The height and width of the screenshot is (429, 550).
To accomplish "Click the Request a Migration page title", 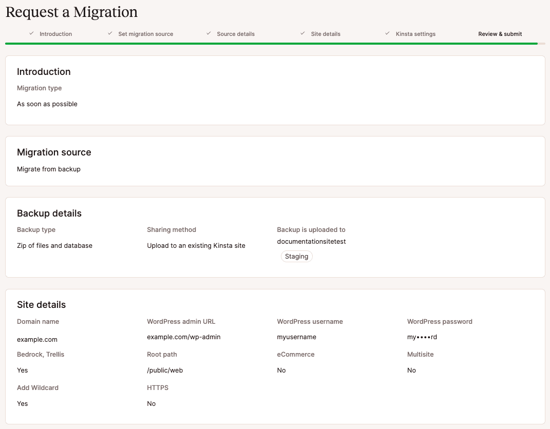I will point(71,12).
